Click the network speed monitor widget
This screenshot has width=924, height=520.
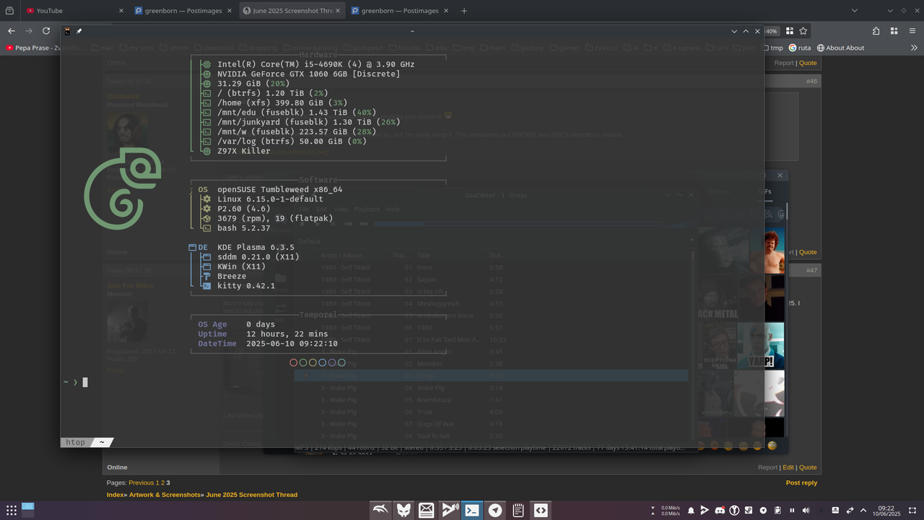point(665,511)
